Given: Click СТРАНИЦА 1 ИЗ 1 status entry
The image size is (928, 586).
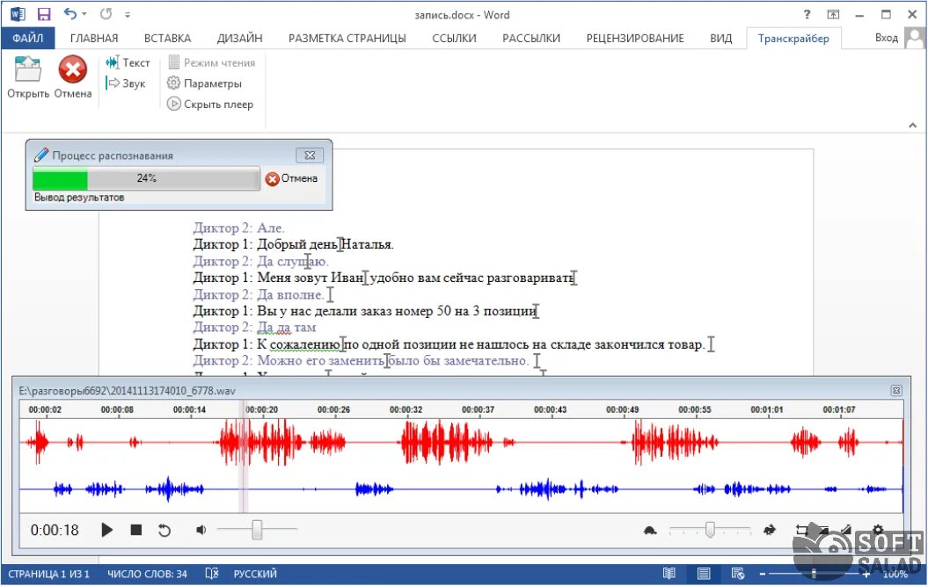Looking at the screenshot, I should click(48, 574).
